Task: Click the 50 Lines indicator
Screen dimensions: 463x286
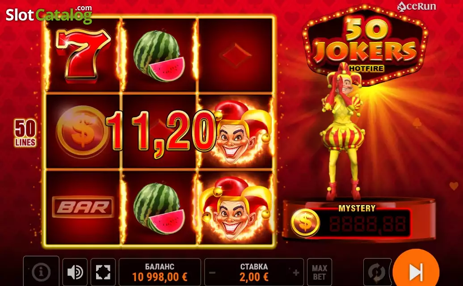Action: pos(25,133)
